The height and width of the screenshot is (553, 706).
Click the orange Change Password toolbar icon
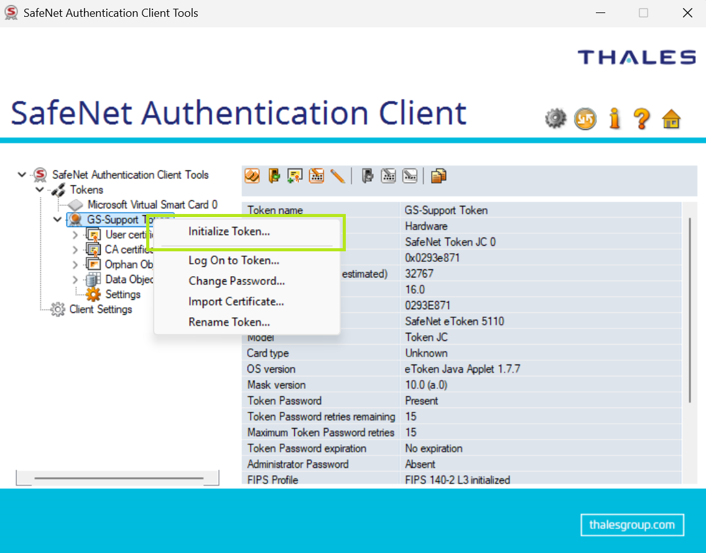pyautogui.click(x=317, y=175)
